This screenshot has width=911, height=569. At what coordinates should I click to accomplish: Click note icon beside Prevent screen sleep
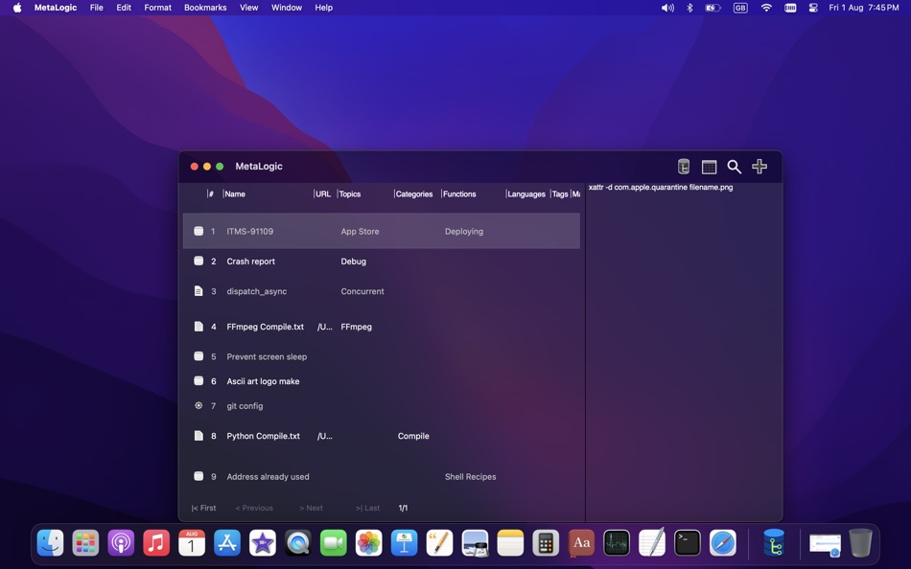click(x=199, y=356)
